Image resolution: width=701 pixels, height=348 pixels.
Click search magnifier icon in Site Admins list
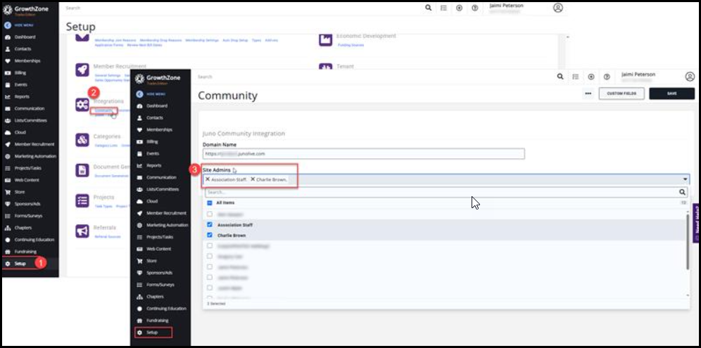682,191
